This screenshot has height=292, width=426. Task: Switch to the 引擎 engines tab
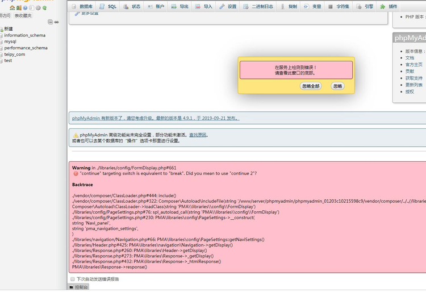point(365,6)
